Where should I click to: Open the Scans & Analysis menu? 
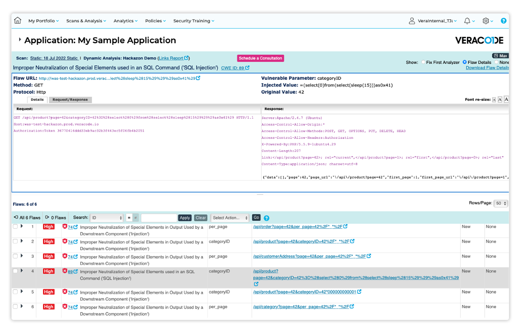tap(86, 21)
